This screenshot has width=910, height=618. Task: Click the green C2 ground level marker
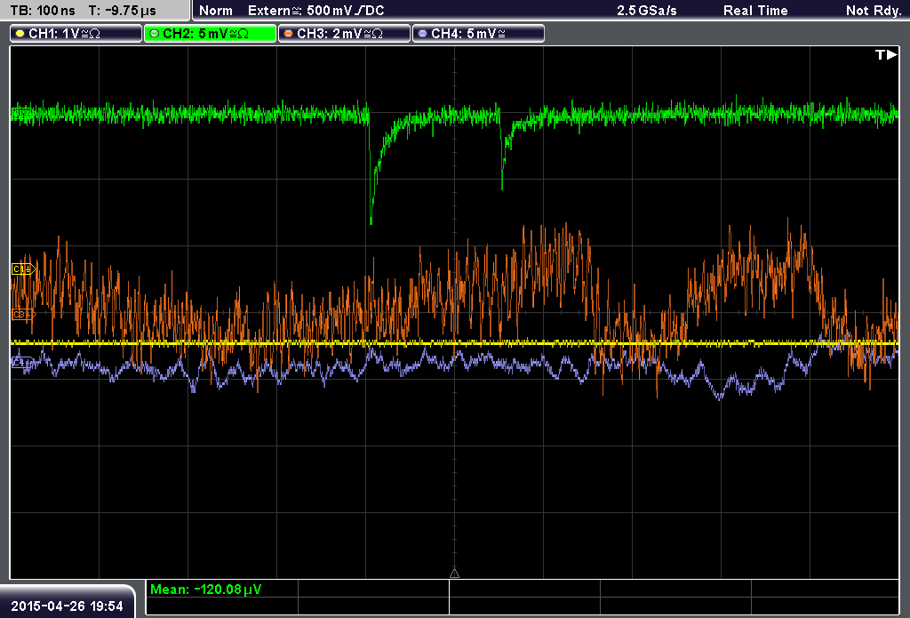click(22, 115)
